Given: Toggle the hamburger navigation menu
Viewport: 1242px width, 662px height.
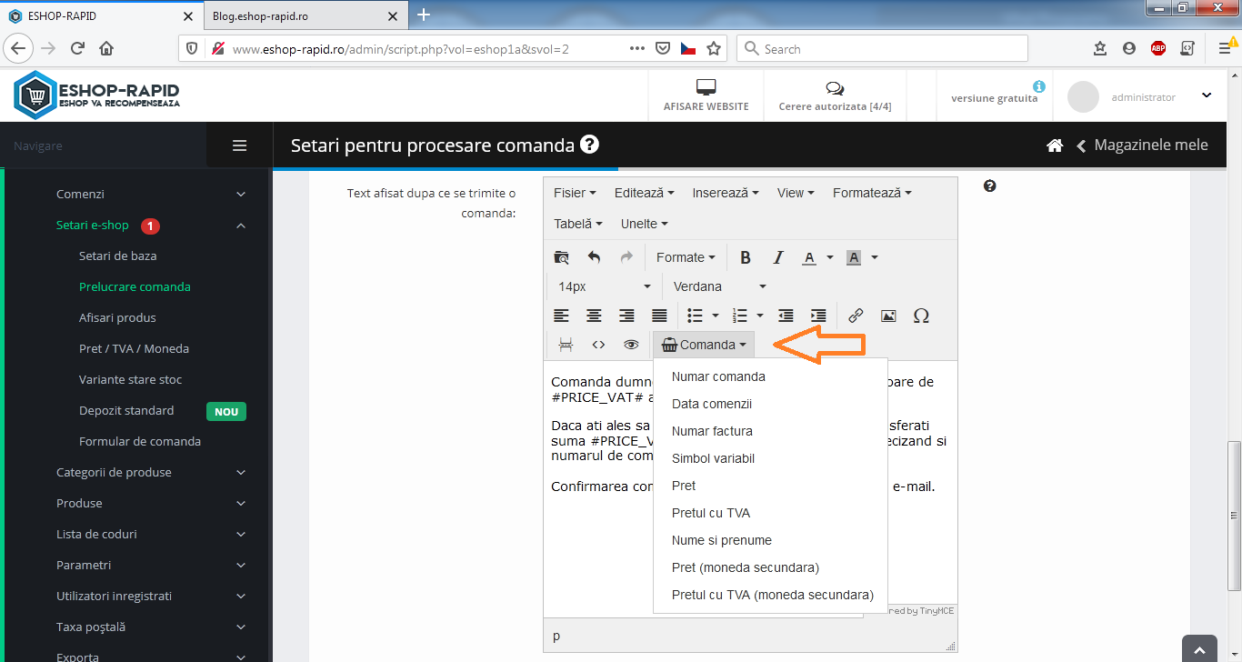Looking at the screenshot, I should [240, 145].
